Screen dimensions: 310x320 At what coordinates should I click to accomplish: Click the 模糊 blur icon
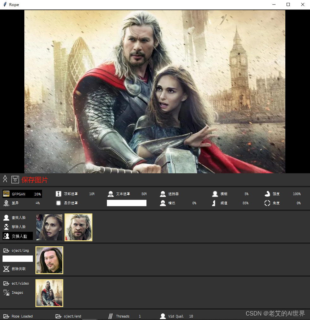[x=215, y=194]
